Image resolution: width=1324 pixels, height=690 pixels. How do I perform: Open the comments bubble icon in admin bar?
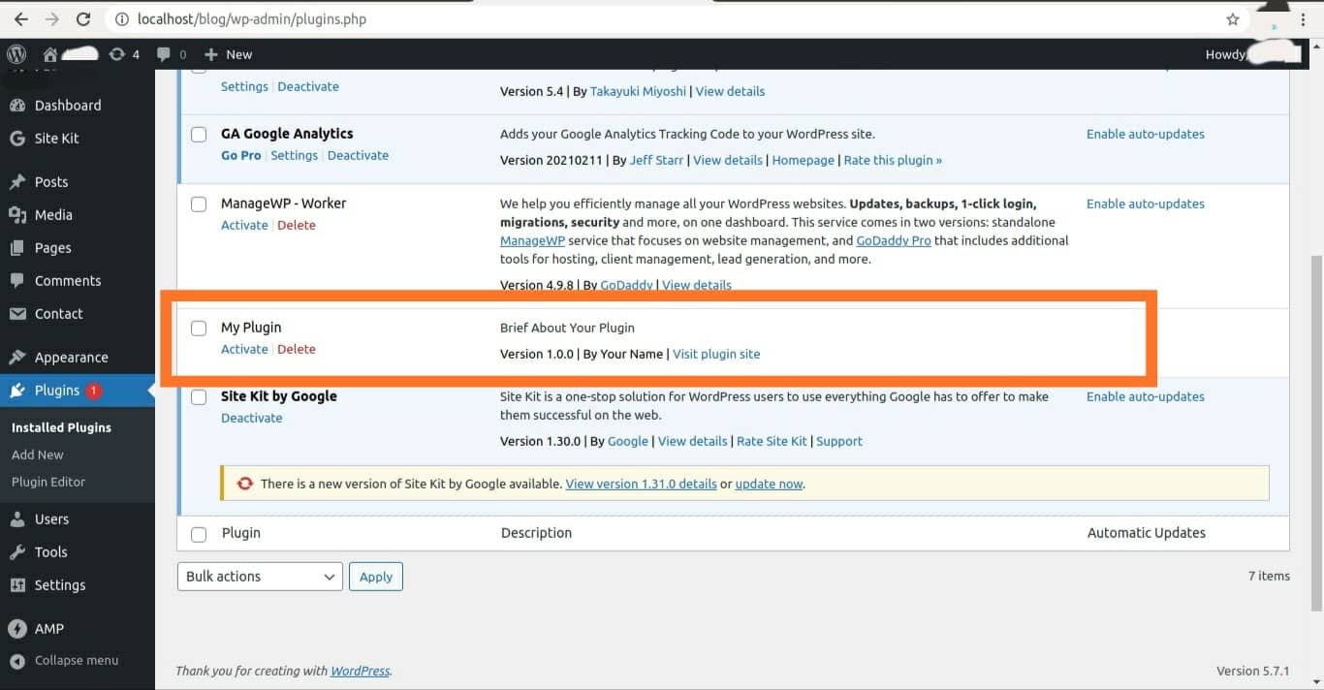[x=164, y=54]
